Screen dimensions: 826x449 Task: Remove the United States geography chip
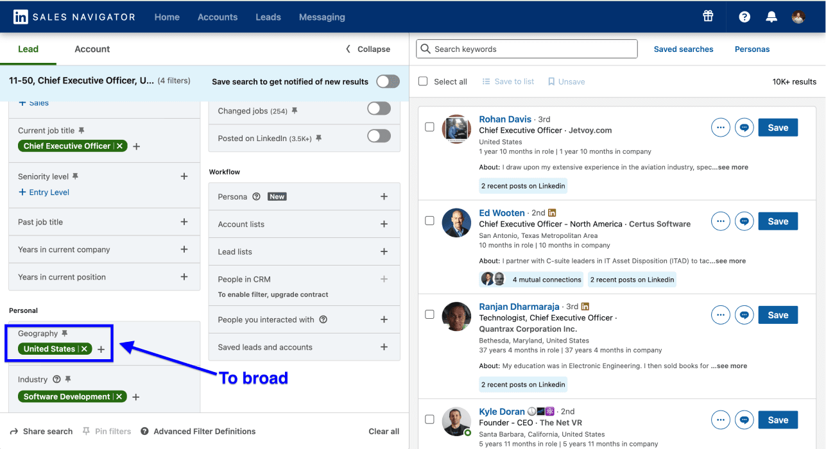click(84, 349)
